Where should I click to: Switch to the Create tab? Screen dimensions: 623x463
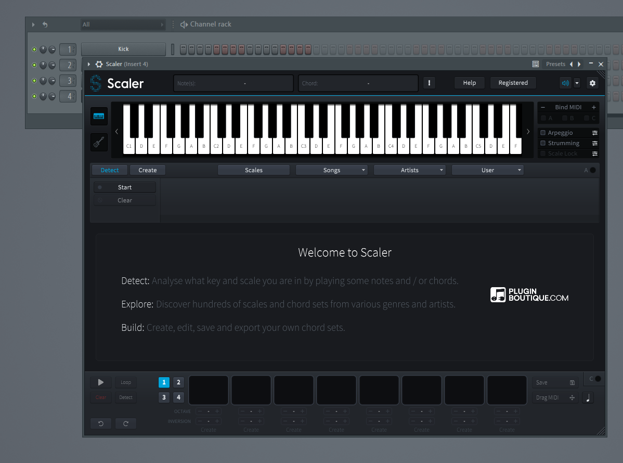pyautogui.click(x=147, y=170)
